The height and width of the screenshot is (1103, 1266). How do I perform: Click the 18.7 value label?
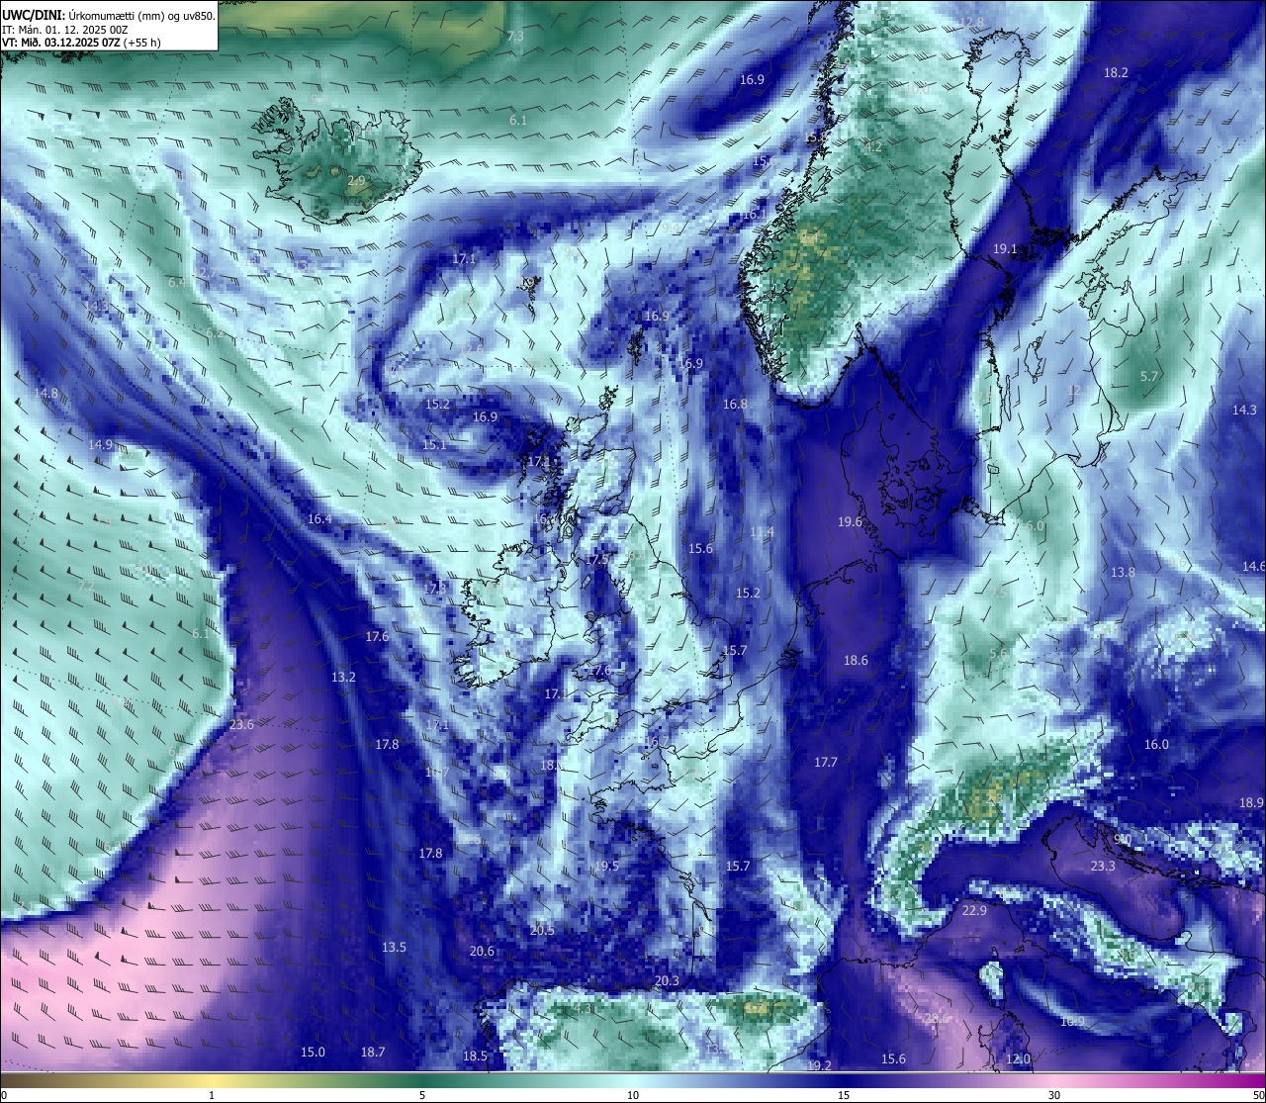pyautogui.click(x=373, y=1052)
